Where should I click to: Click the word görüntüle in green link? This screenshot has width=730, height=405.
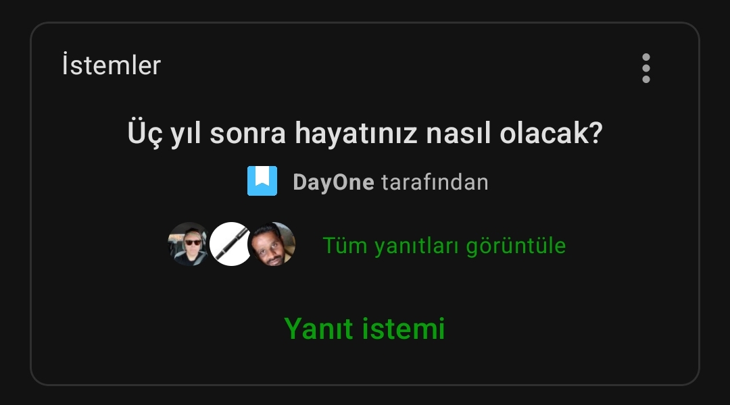(x=516, y=246)
